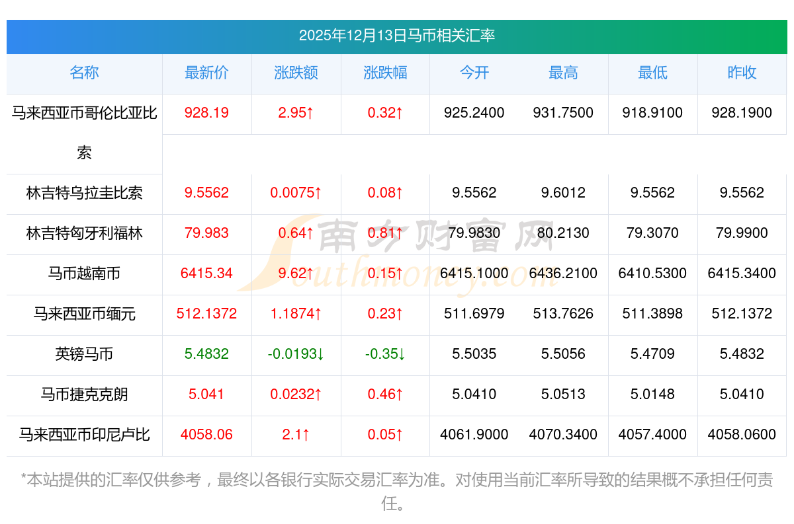Select change amount 2.1↑
Viewport: 794px width, 524px height.
(x=296, y=435)
